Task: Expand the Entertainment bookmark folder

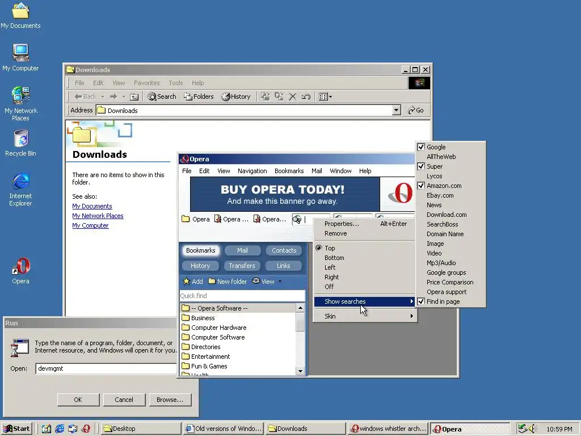Action: tap(205, 357)
